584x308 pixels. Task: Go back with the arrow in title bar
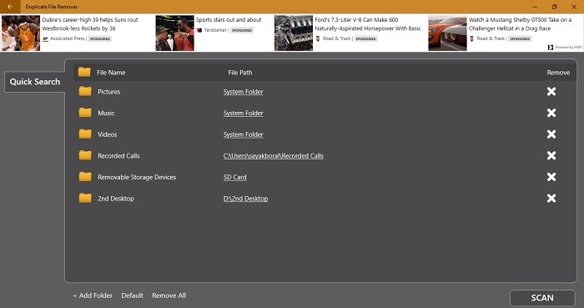10,7
